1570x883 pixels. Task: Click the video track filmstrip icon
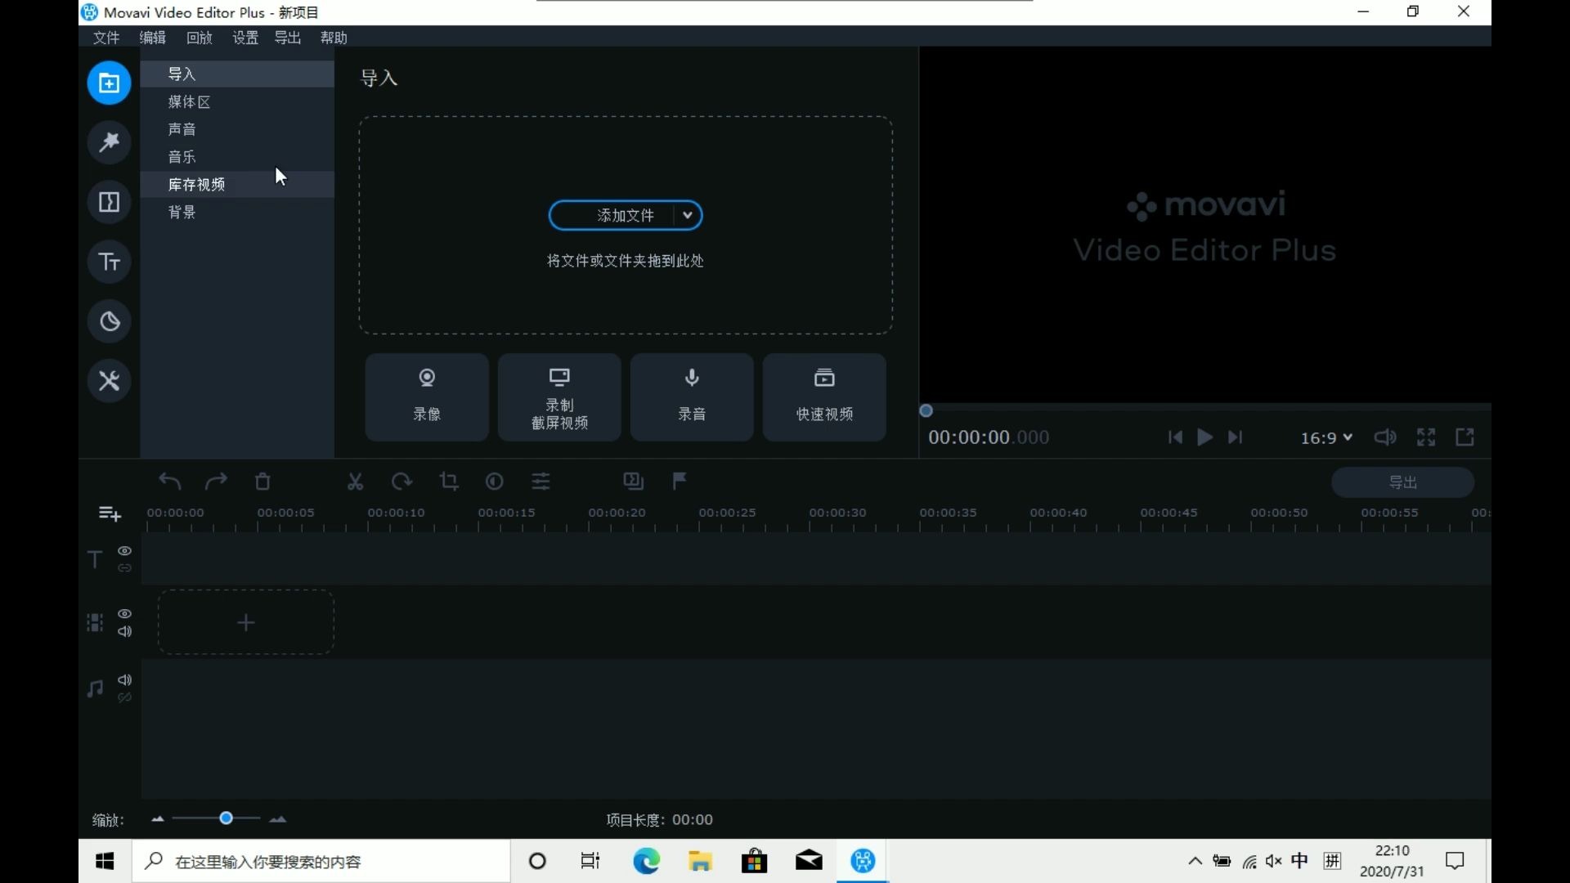(x=95, y=623)
